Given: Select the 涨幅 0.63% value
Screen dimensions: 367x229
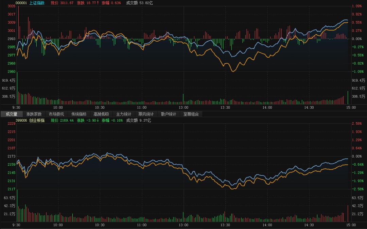Looking at the screenshot, I should pos(111,3).
